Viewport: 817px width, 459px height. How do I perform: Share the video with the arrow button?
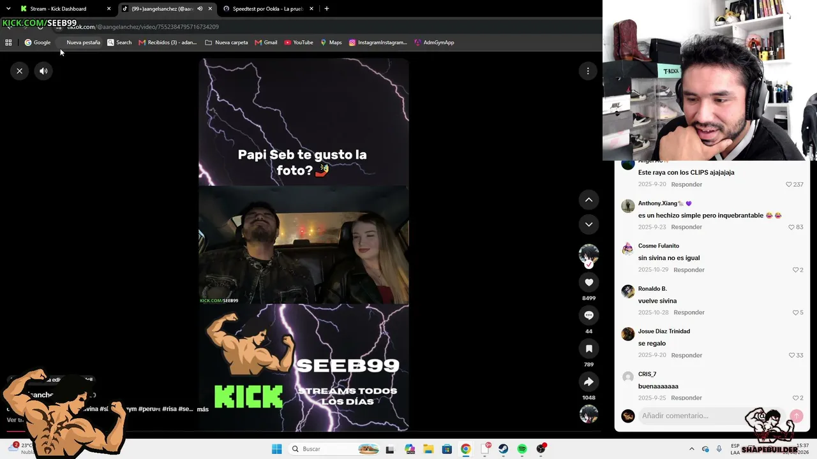[588, 382]
